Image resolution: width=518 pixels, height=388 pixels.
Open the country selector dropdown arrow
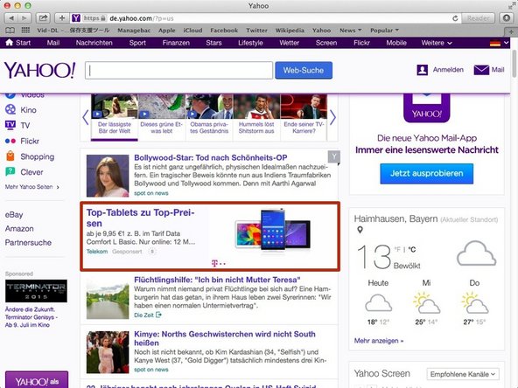tap(507, 43)
